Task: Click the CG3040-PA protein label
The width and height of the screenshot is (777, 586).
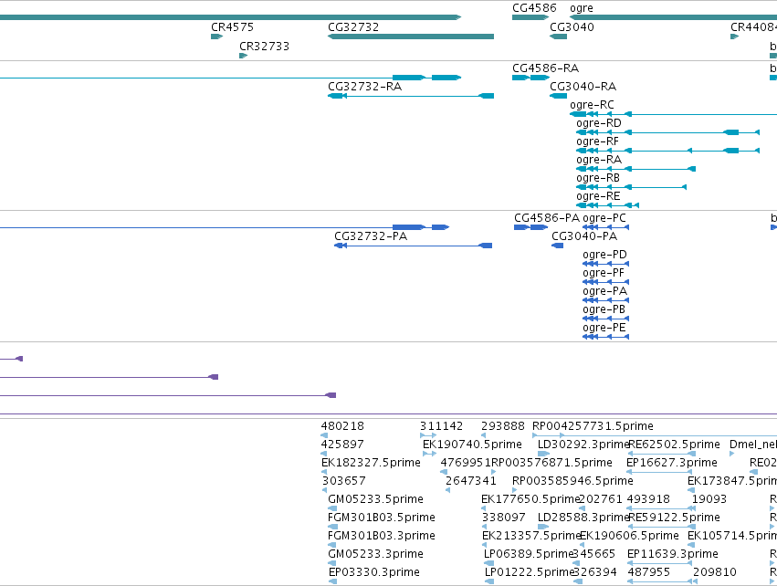Action: click(584, 236)
